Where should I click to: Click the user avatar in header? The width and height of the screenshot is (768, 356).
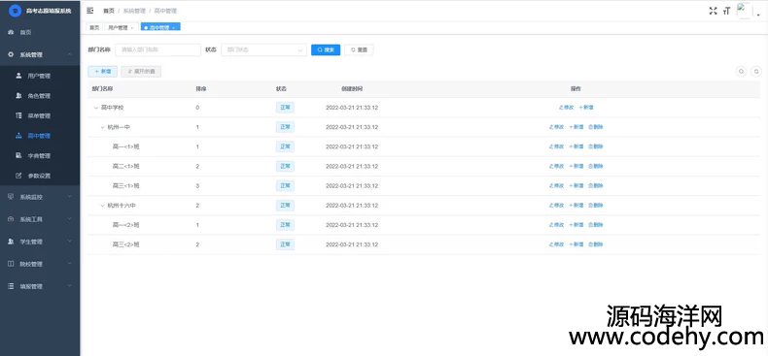[744, 11]
